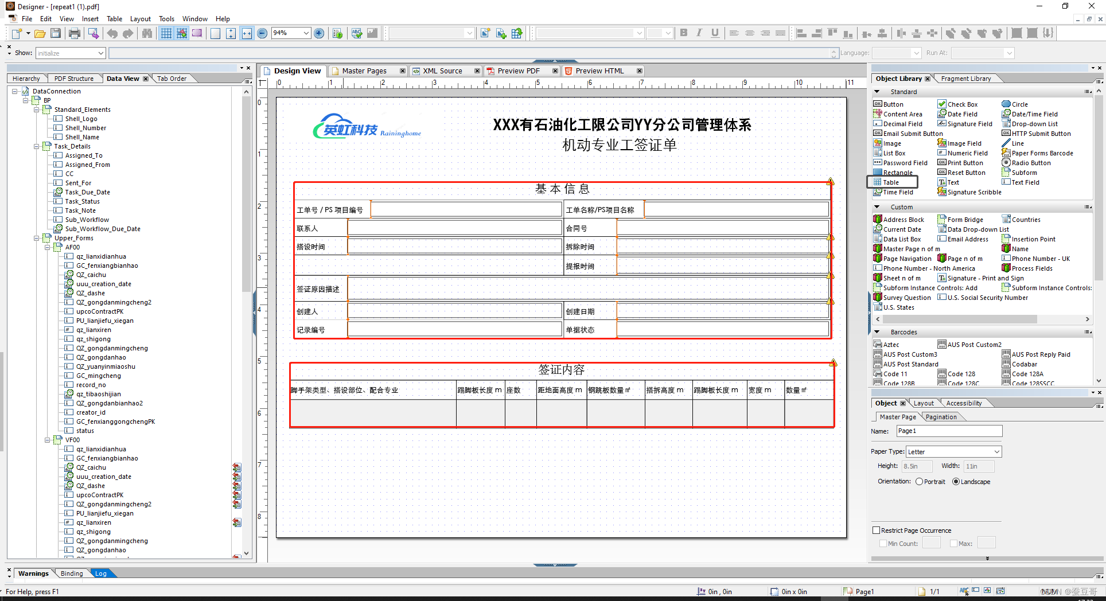
Task: Click the Save icon in toolbar
Action: (x=56, y=33)
